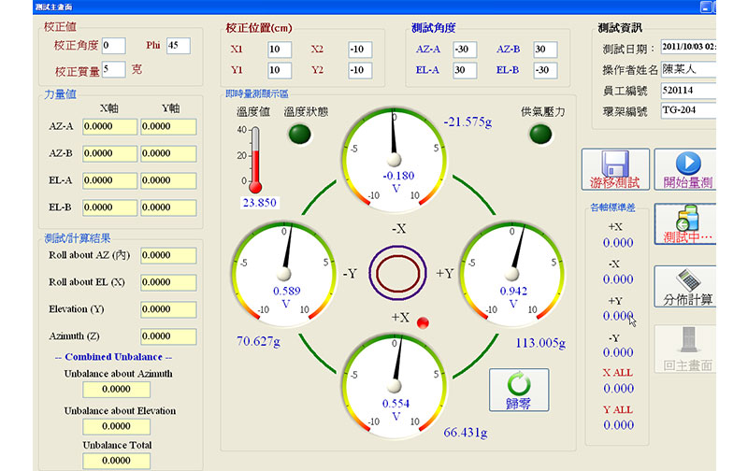Viewport: 748px width, 471px height.
Task: Click the X1 calibration position field
Action: pos(279,50)
